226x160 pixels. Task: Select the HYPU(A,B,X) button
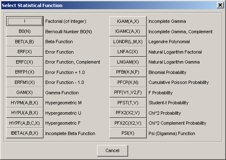pyautogui.click(x=24, y=113)
